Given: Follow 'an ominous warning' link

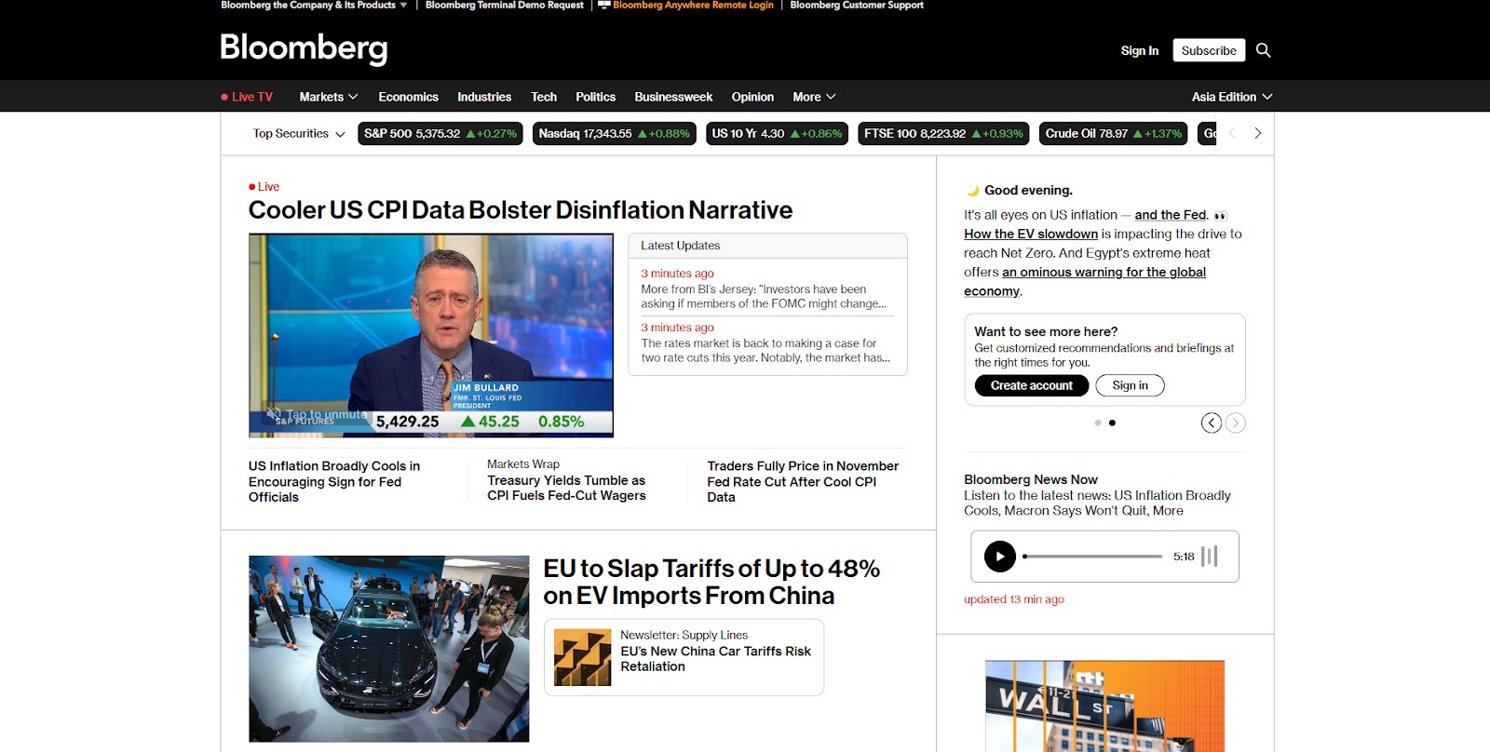Looking at the screenshot, I should [x=1085, y=281].
